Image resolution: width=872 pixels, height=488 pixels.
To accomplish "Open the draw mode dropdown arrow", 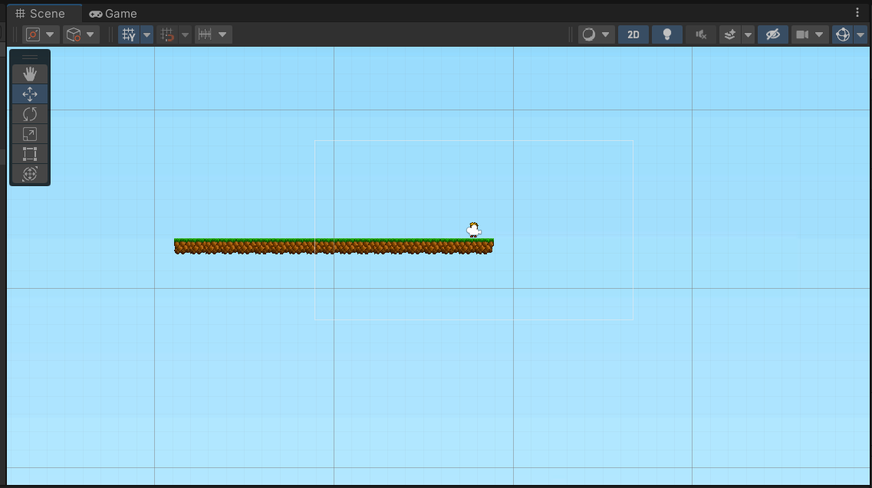I will point(606,34).
